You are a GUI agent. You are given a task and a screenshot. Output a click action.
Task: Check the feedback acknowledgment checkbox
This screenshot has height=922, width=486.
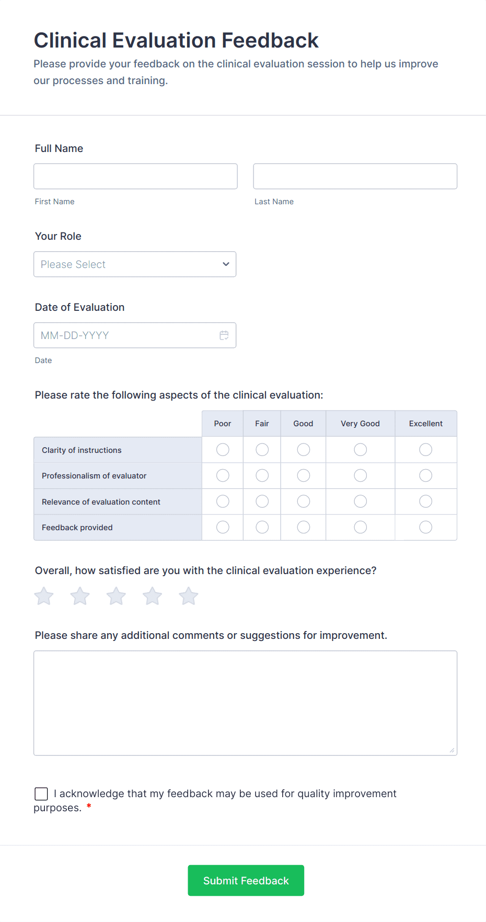pos(41,793)
